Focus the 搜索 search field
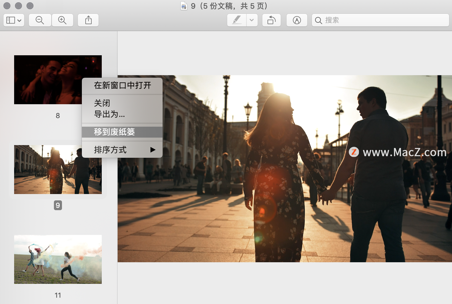This screenshot has height=304, width=452. (x=380, y=20)
